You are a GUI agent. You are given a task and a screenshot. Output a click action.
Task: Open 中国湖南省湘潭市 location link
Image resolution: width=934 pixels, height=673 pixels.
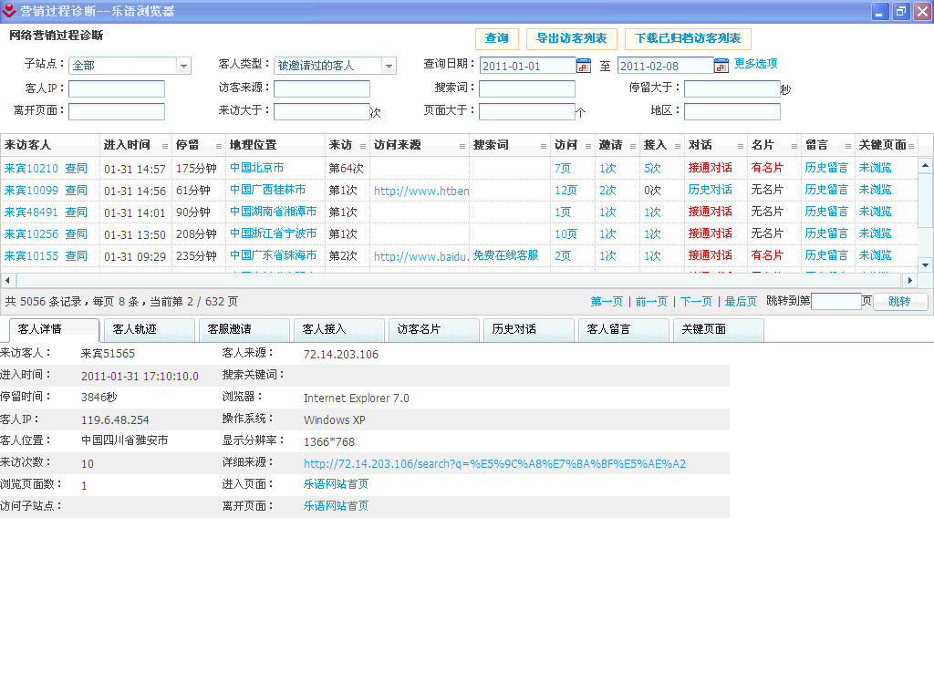point(274,212)
